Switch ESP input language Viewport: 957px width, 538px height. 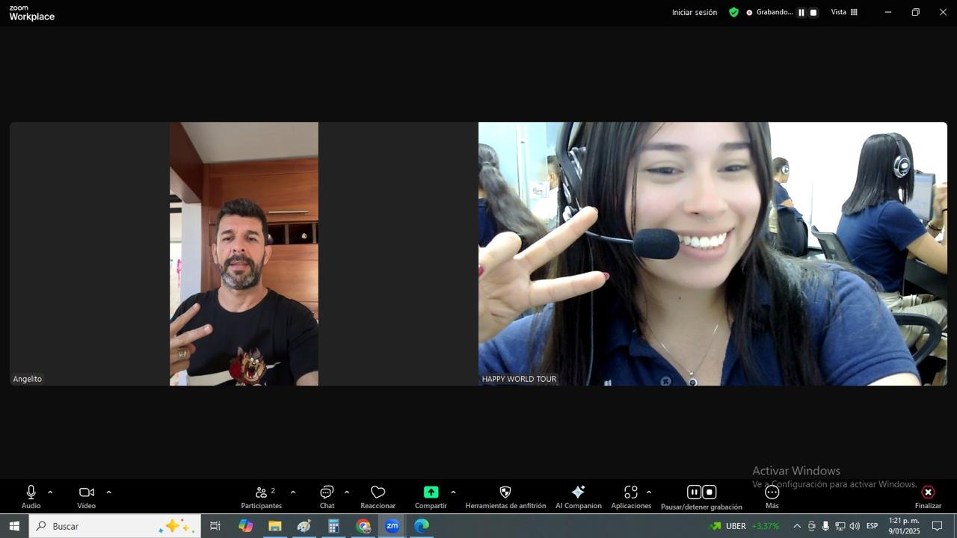(x=872, y=526)
